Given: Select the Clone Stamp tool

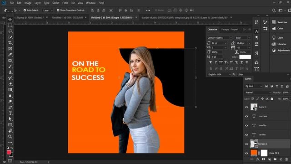Looking at the screenshot, I should [x=10, y=72].
